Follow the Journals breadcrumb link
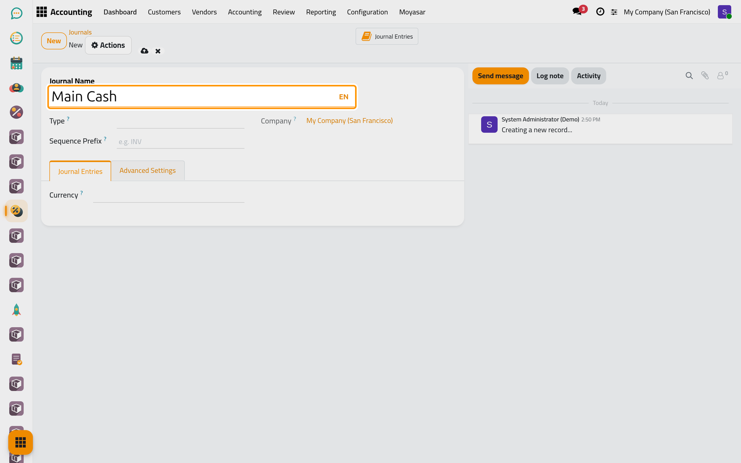The width and height of the screenshot is (741, 463). pyautogui.click(x=80, y=32)
